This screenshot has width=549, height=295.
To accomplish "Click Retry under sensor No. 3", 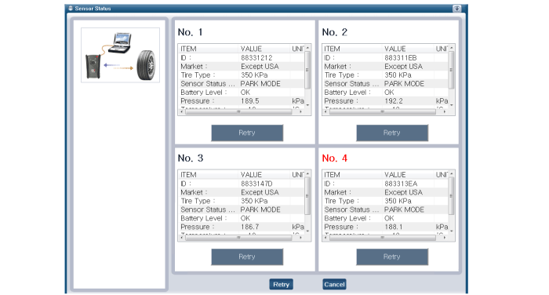I will [247, 257].
